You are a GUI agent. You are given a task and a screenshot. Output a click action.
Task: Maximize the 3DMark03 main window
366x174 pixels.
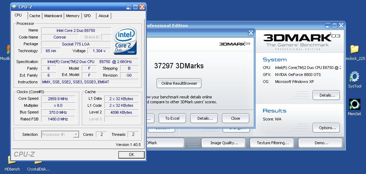pyautogui.click(x=334, y=25)
